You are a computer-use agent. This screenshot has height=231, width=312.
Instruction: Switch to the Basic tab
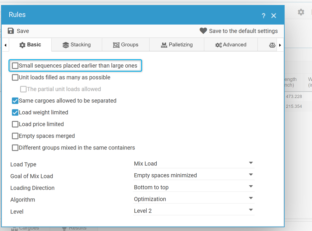[30, 45]
